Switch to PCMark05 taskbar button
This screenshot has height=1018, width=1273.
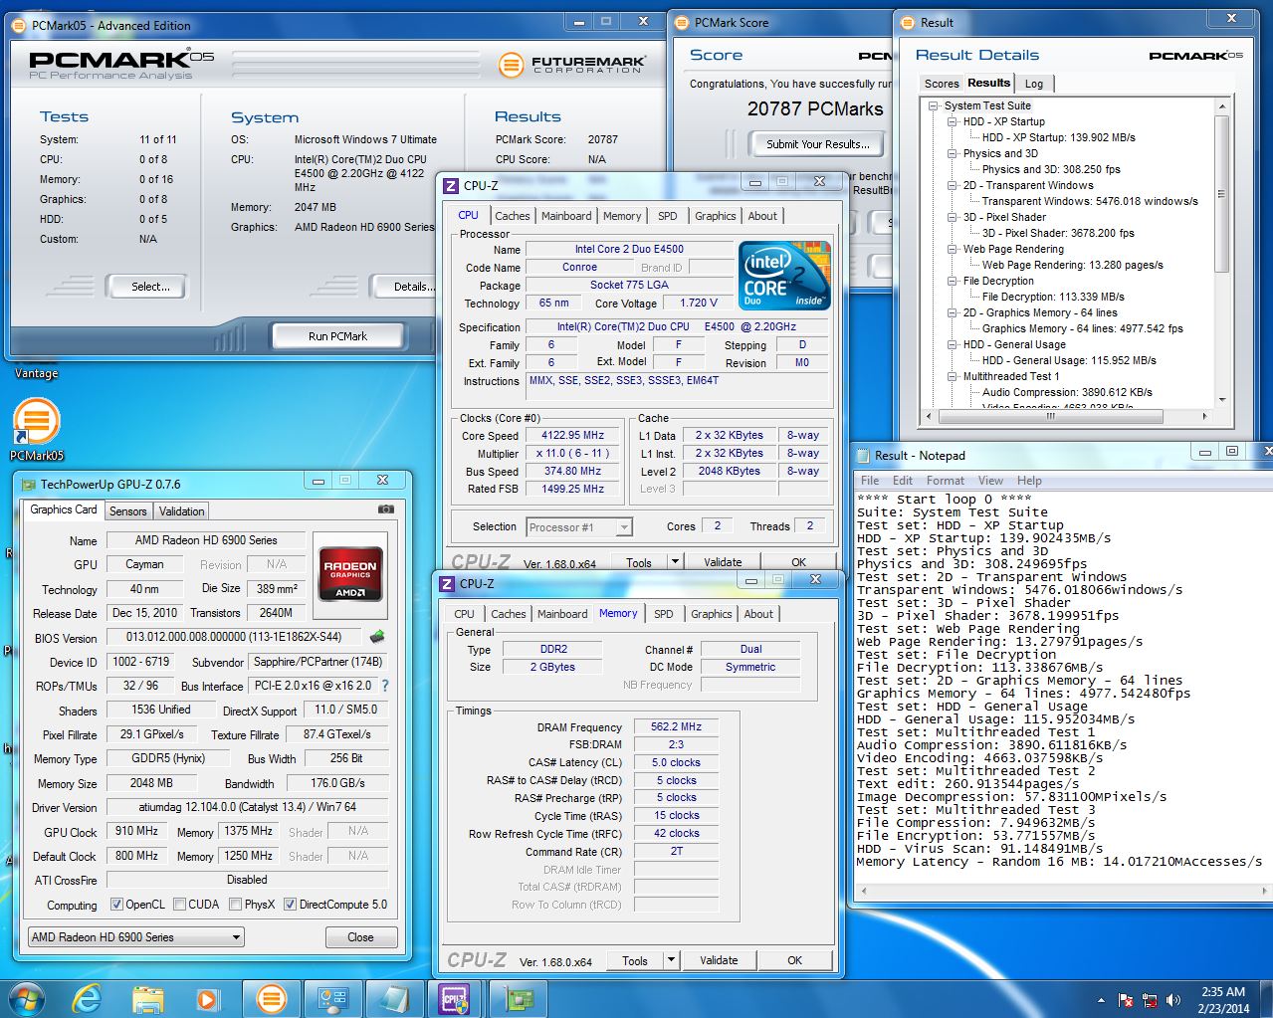click(x=271, y=998)
